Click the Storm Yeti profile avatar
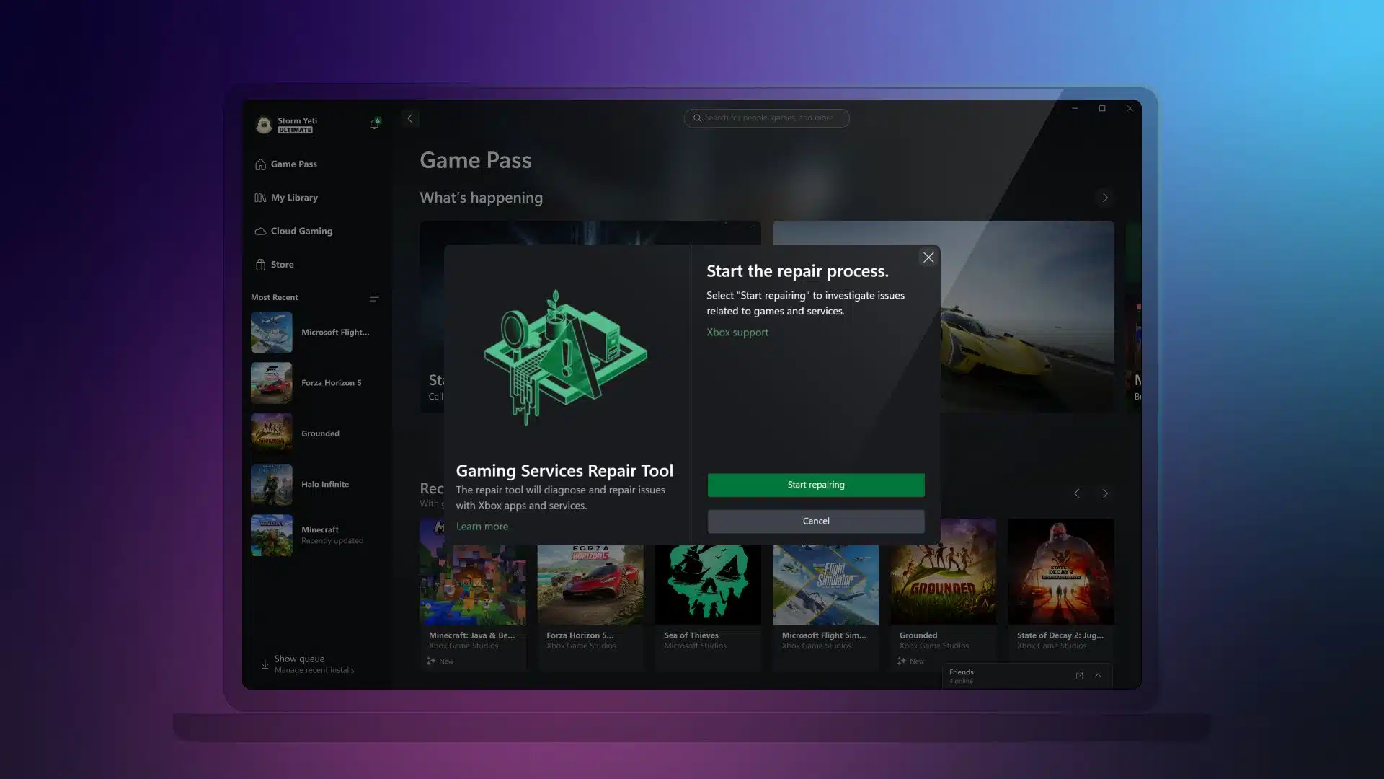 tap(264, 125)
